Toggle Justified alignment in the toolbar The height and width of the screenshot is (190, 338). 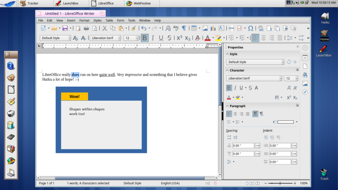(x=280, y=38)
